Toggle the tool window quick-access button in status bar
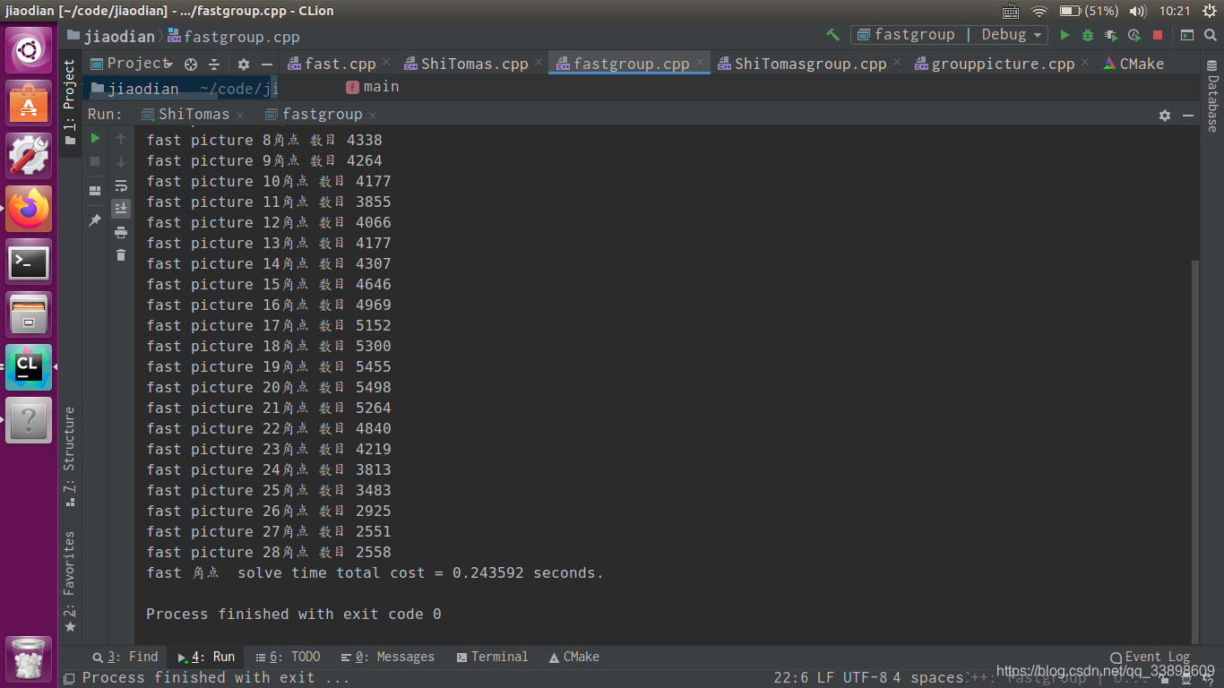 70,678
